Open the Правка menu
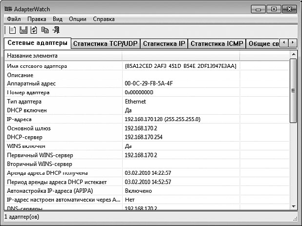Viewport: 302px width, 226px height. tap(37, 19)
